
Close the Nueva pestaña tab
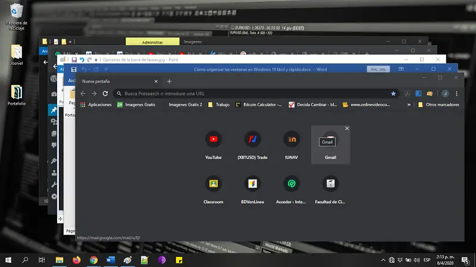click(156, 81)
